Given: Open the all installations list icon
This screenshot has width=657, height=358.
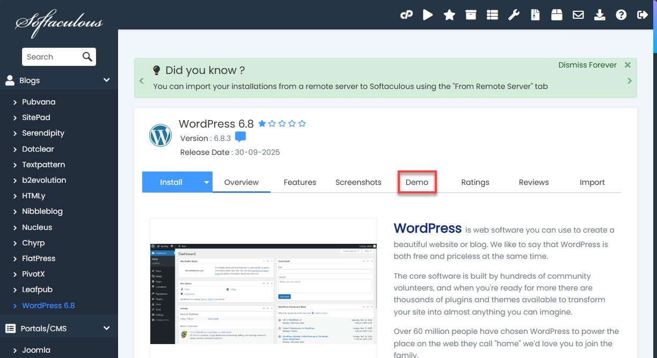Looking at the screenshot, I should click(492, 15).
